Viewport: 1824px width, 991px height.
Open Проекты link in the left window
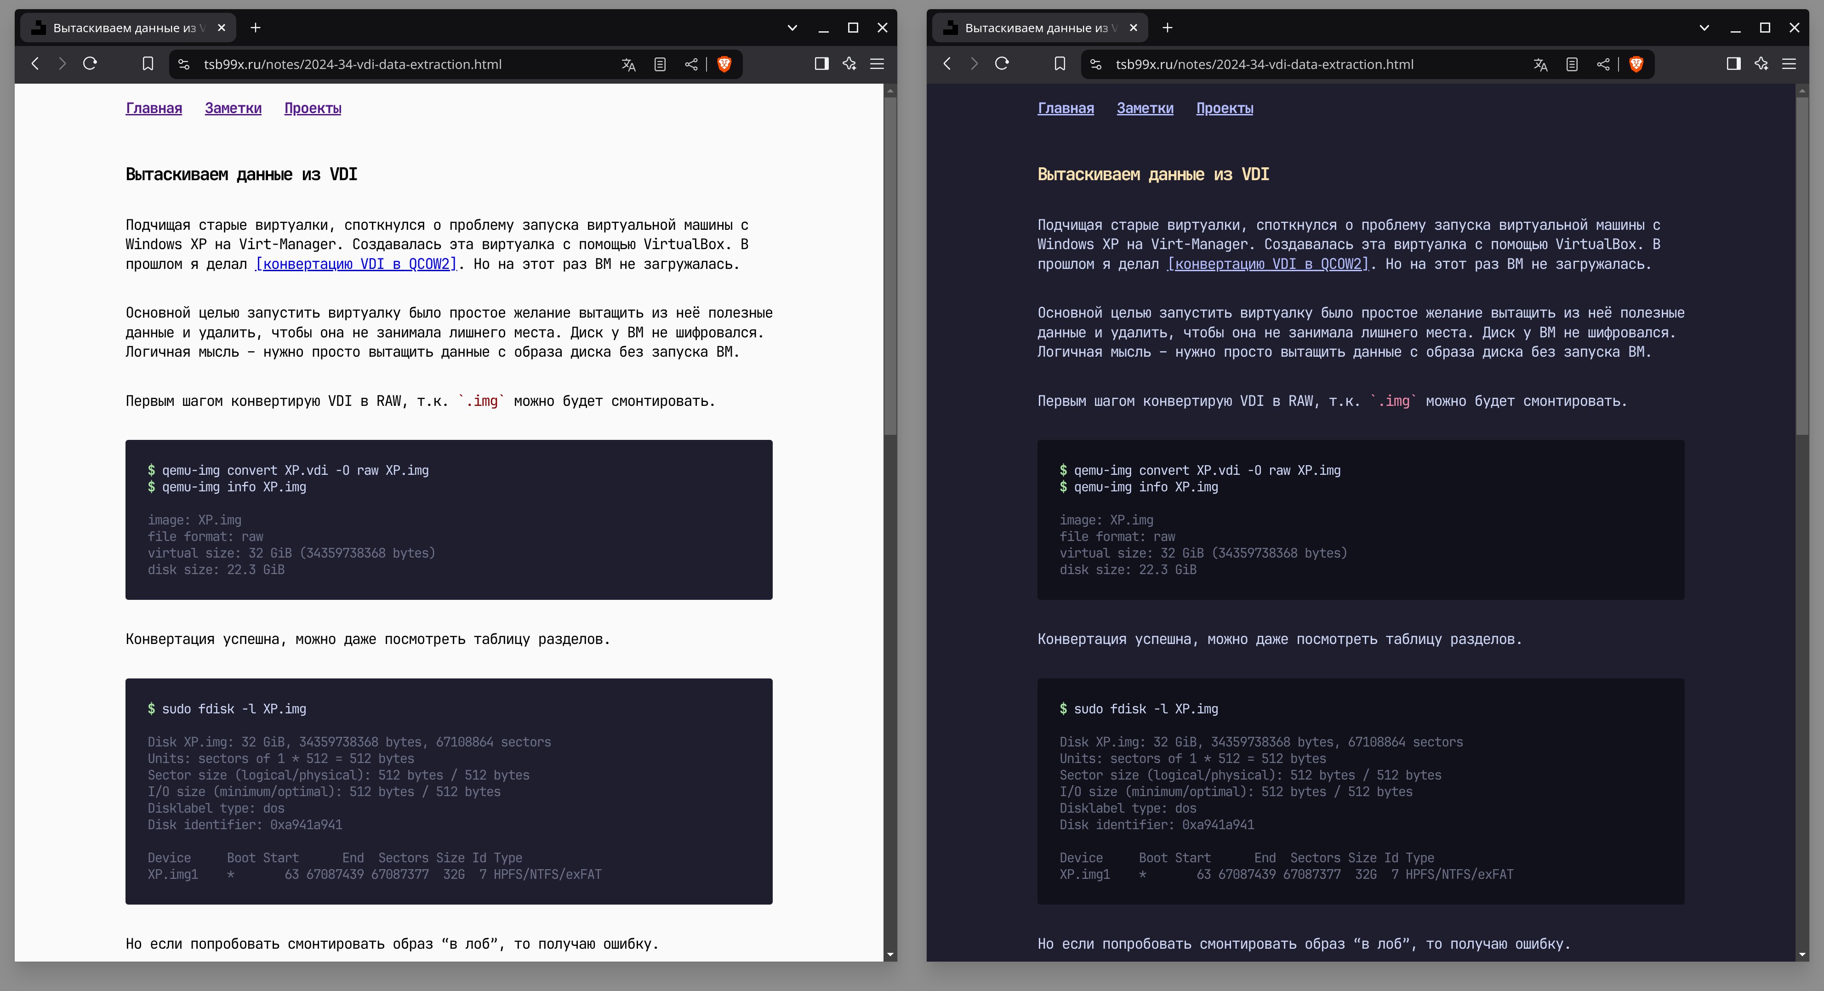coord(313,108)
